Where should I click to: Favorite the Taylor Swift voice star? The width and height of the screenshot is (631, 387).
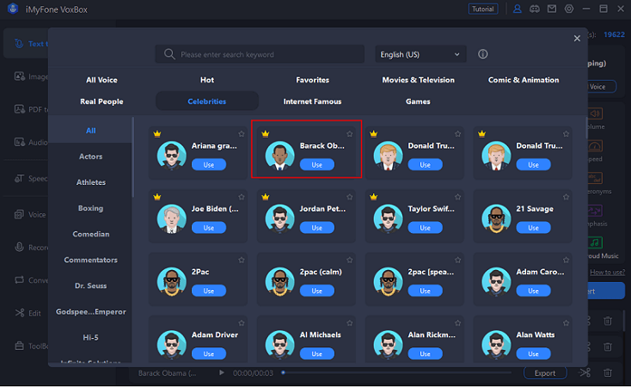457,197
